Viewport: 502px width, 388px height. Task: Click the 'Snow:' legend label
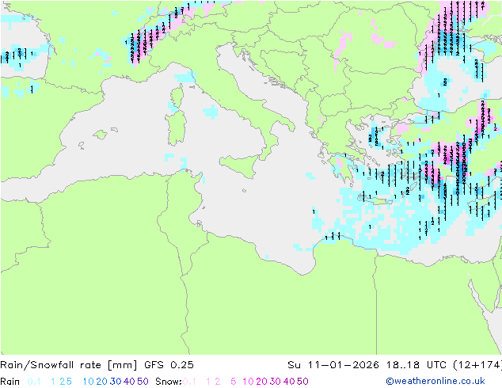tap(169, 382)
